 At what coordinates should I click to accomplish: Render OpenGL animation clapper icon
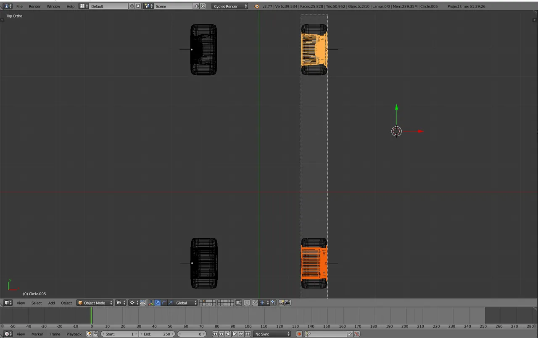coord(288,303)
